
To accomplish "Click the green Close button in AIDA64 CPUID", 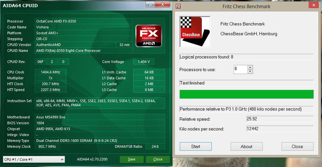I will (158, 159).
